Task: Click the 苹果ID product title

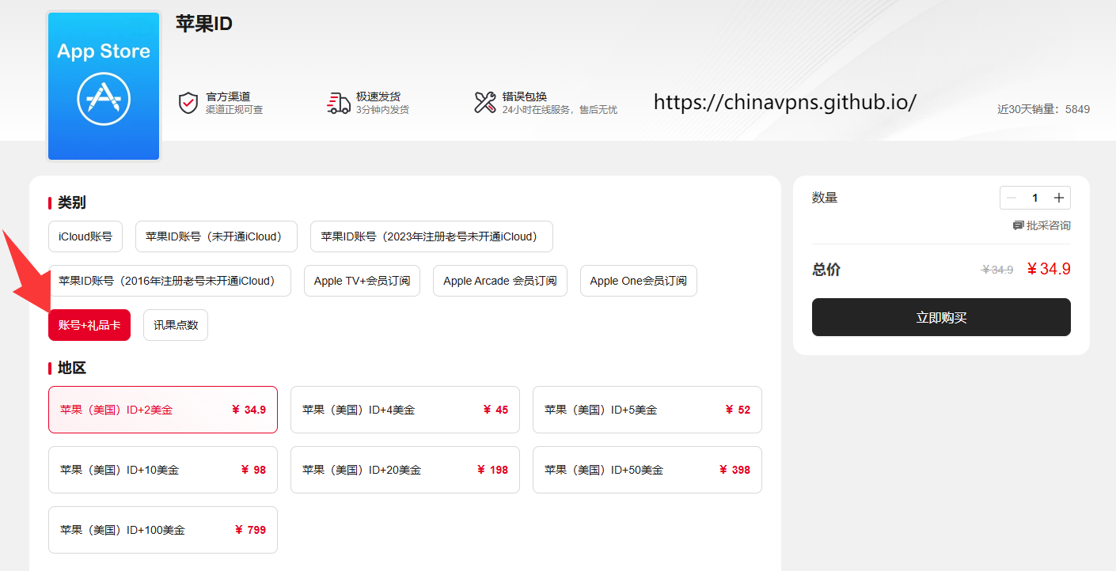Action: pos(204,24)
